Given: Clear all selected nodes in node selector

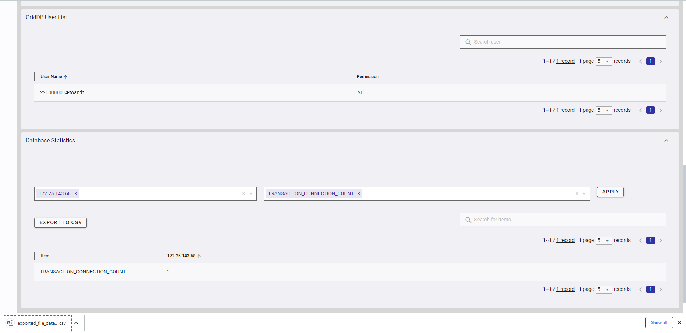Looking at the screenshot, I should 244,193.
